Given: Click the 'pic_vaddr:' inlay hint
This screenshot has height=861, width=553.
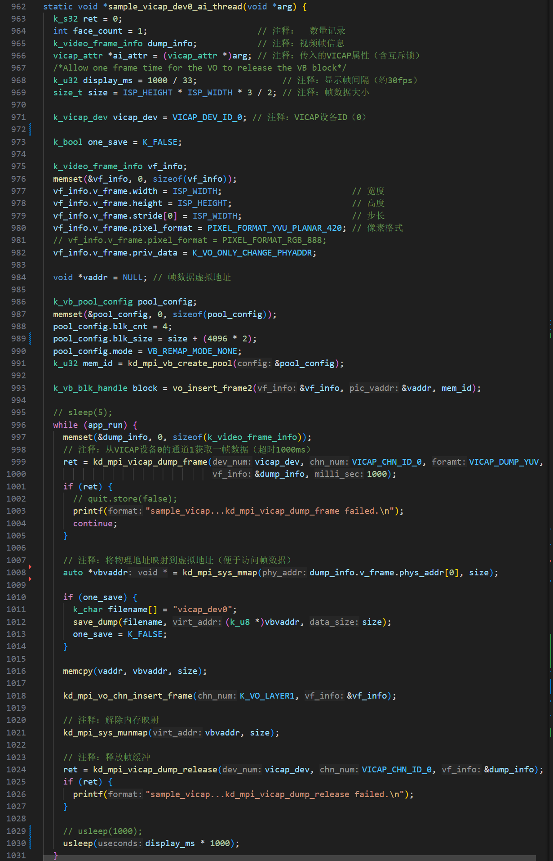Looking at the screenshot, I should 374,388.
